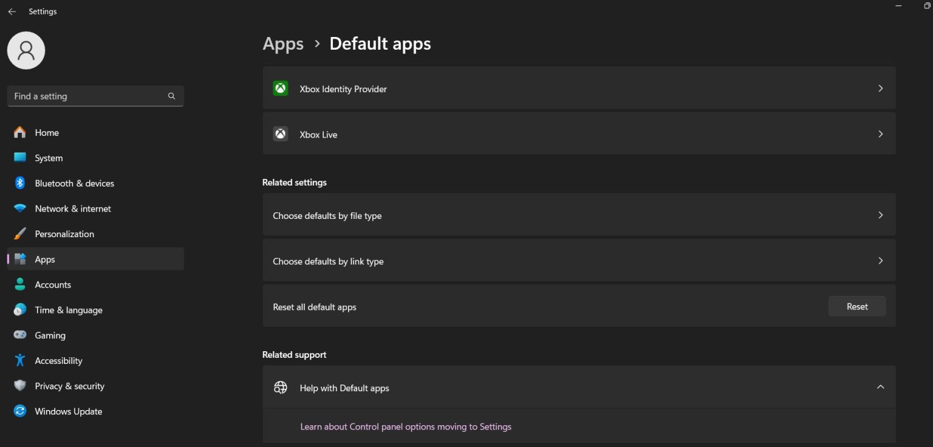This screenshot has width=933, height=447.
Task: Click Apps in the breadcrumb navigation
Action: pos(283,44)
